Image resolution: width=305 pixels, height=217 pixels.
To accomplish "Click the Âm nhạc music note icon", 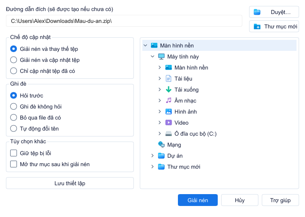I will [169, 100].
